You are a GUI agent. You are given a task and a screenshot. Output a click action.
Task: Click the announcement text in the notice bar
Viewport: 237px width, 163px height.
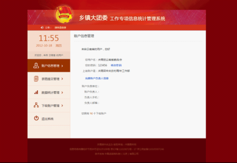[x=60, y=28]
